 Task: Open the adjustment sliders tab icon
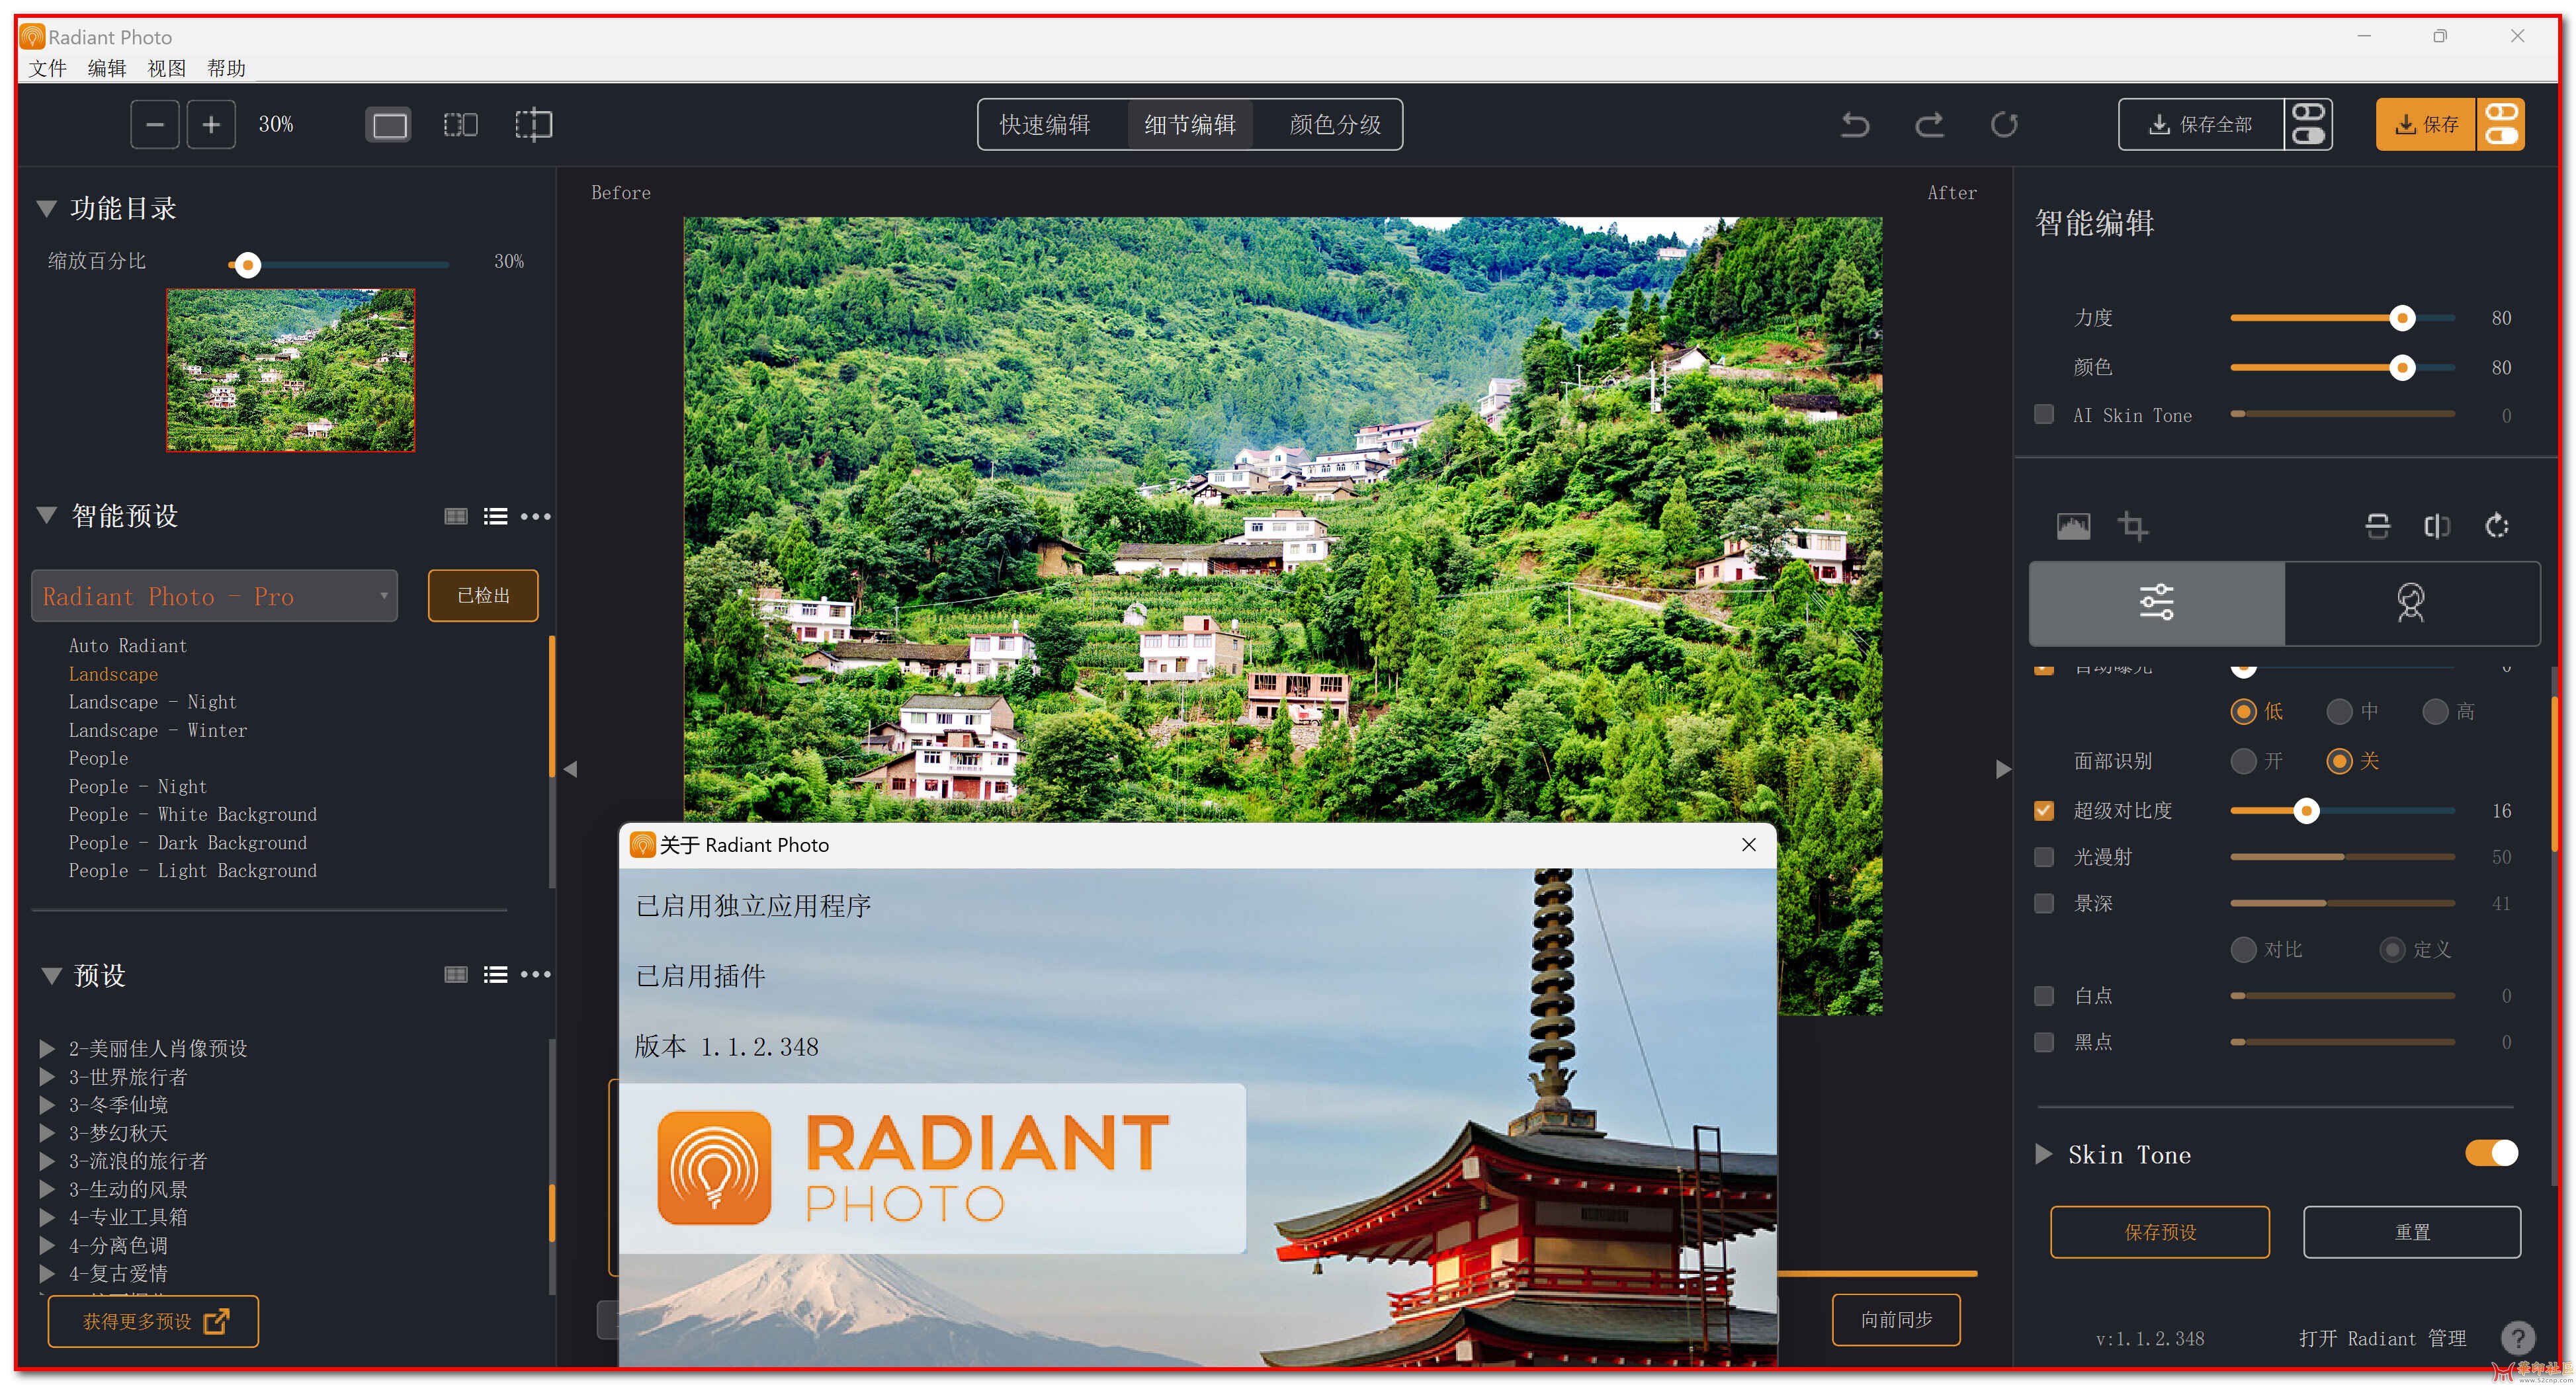[2156, 603]
